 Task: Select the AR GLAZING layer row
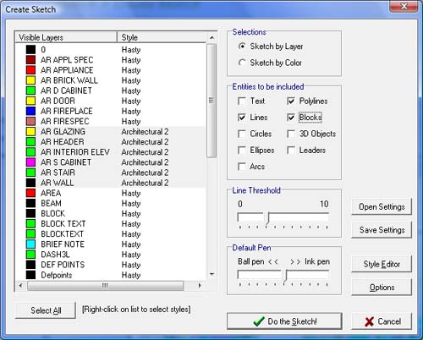point(111,131)
